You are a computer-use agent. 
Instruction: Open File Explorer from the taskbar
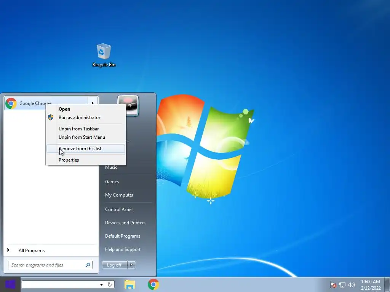(130, 284)
